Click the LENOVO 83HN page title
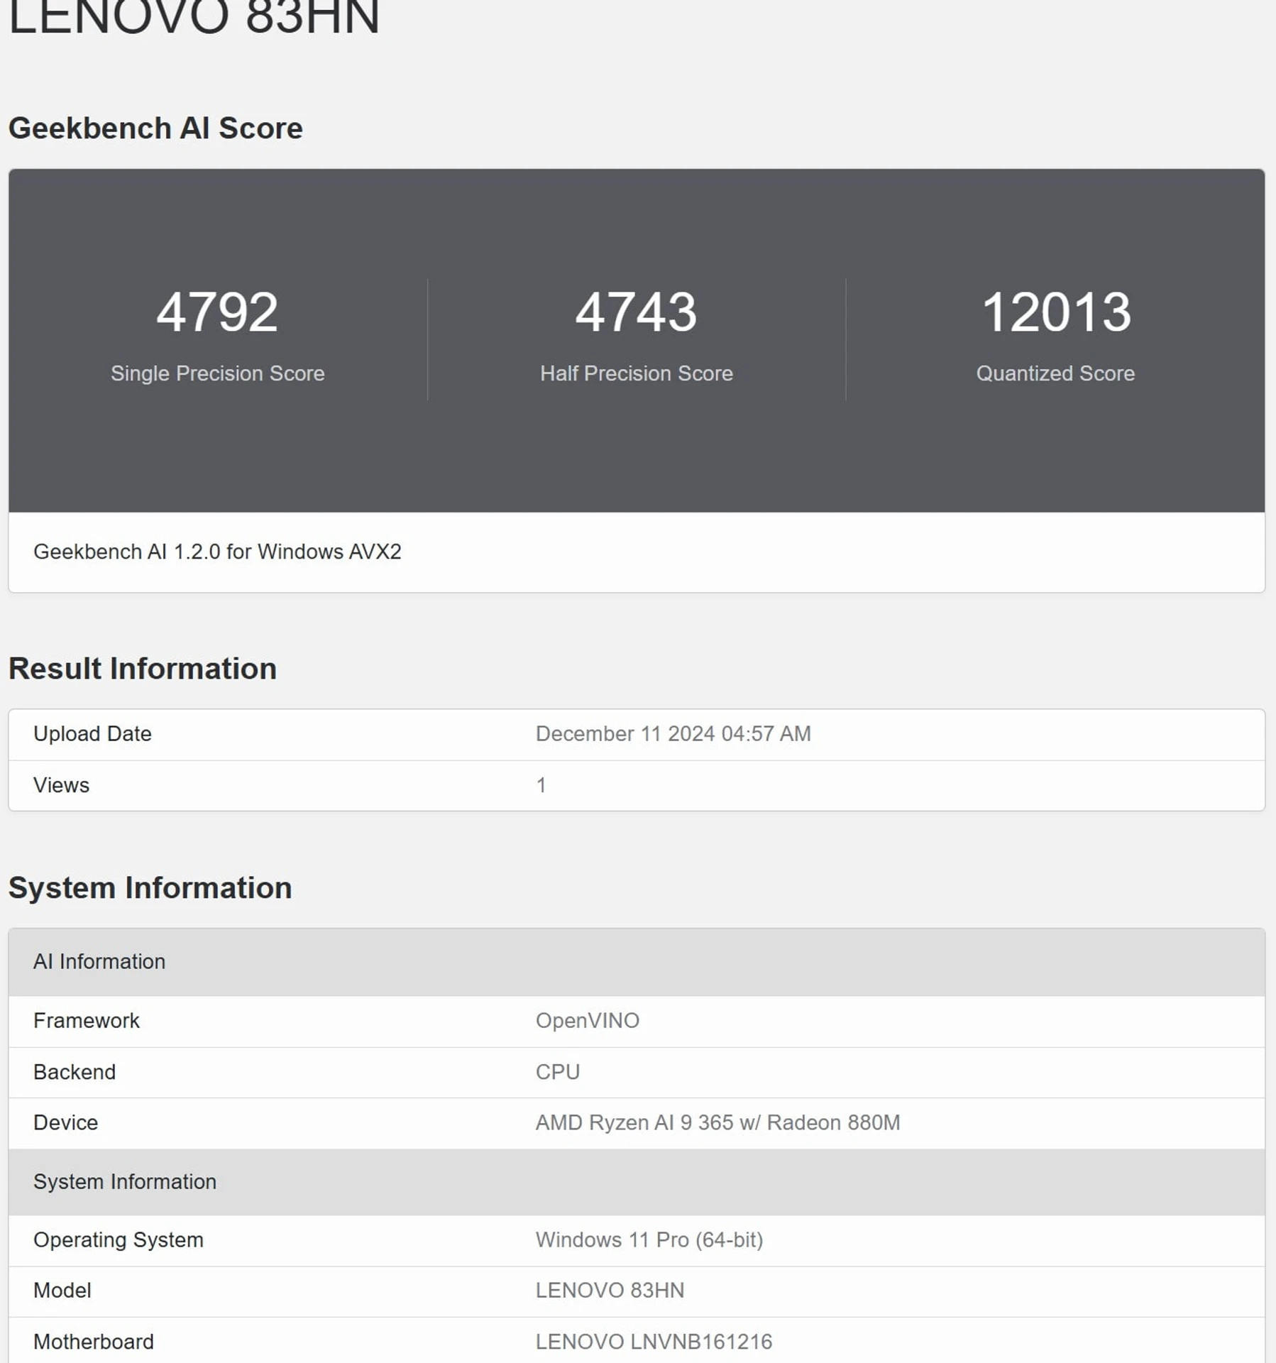The height and width of the screenshot is (1363, 1276). [x=194, y=16]
